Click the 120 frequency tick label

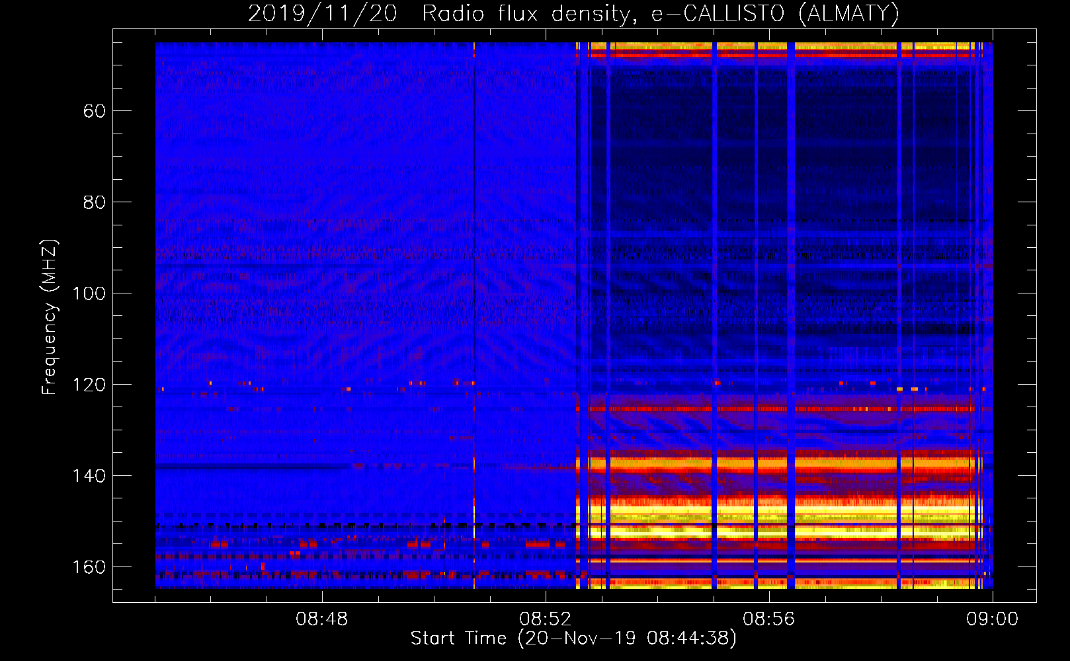point(89,385)
